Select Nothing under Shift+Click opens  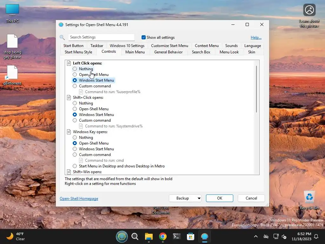(83, 103)
